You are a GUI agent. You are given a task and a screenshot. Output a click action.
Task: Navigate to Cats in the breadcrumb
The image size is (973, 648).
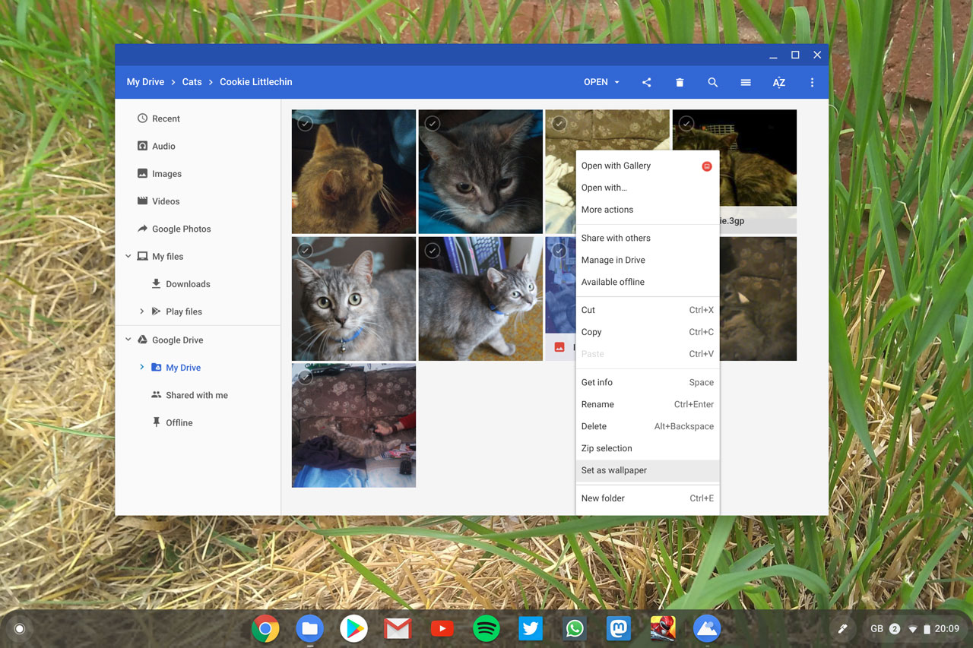(192, 82)
